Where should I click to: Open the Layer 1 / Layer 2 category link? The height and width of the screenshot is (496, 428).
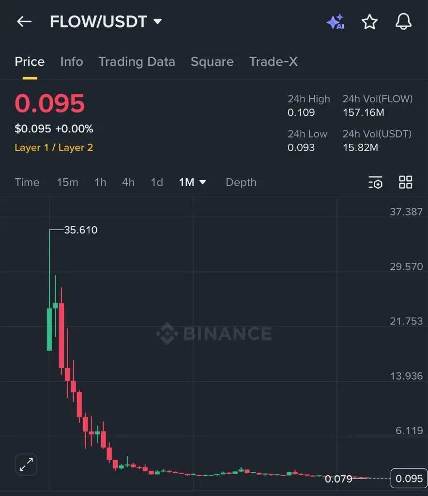coord(54,148)
